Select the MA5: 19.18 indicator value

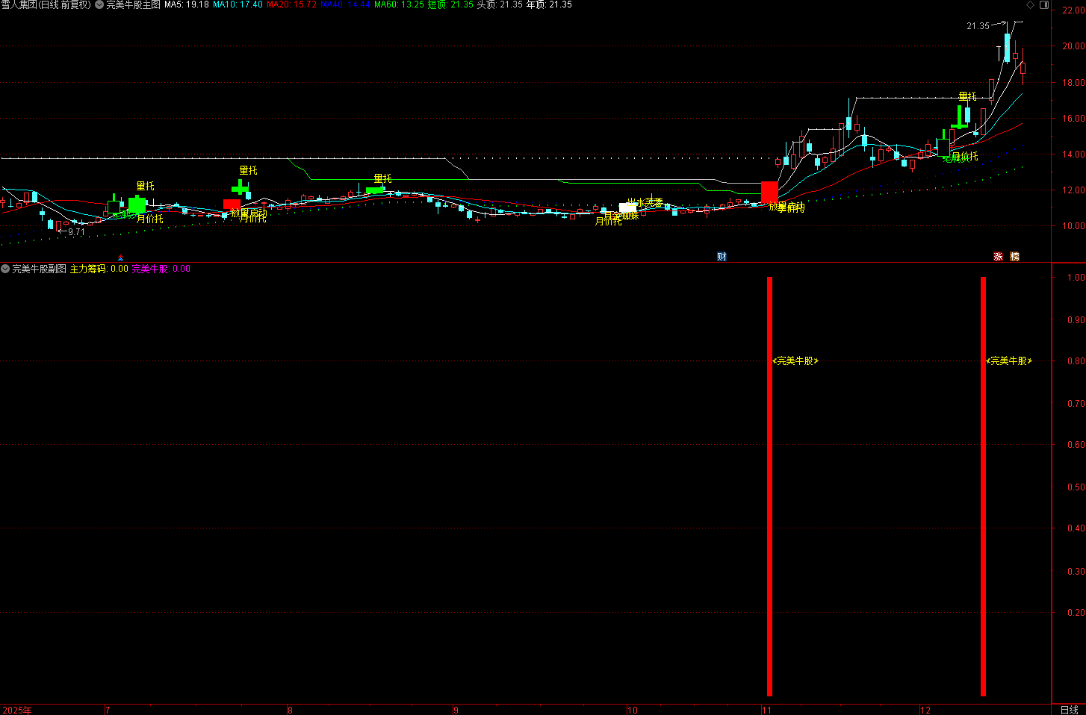point(186,4)
